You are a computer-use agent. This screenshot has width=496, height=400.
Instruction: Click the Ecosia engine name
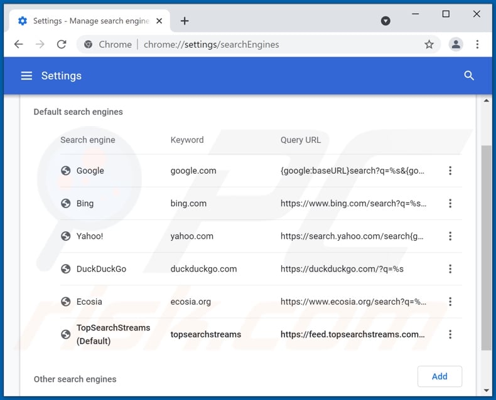tap(89, 302)
